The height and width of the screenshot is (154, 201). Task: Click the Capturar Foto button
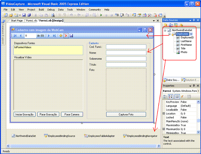point(126,114)
